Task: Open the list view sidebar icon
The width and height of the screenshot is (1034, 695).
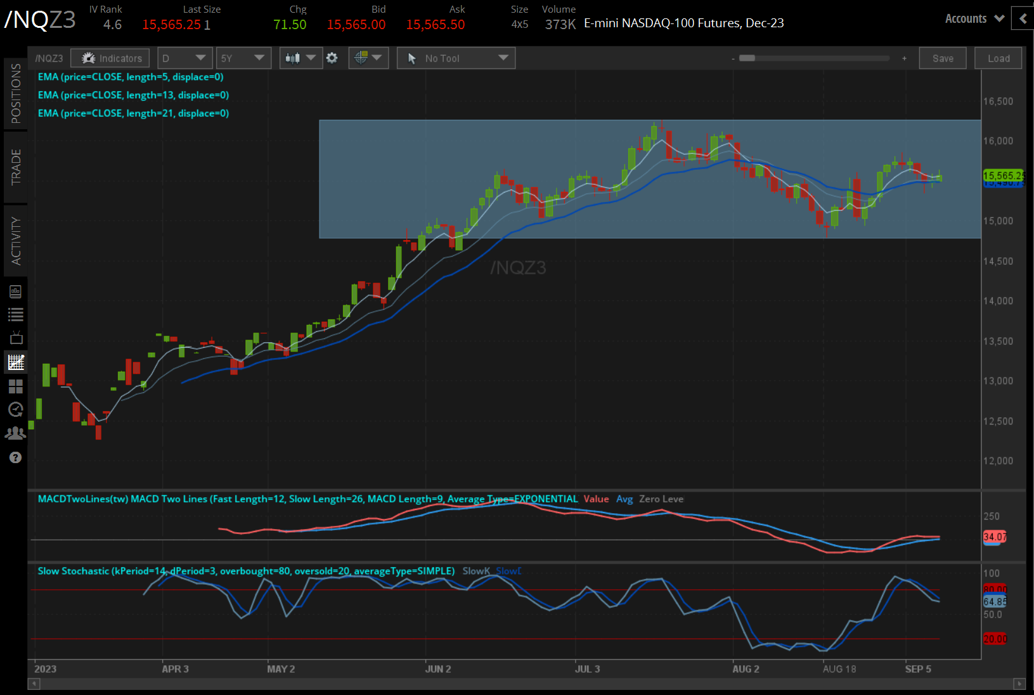Action: [16, 314]
